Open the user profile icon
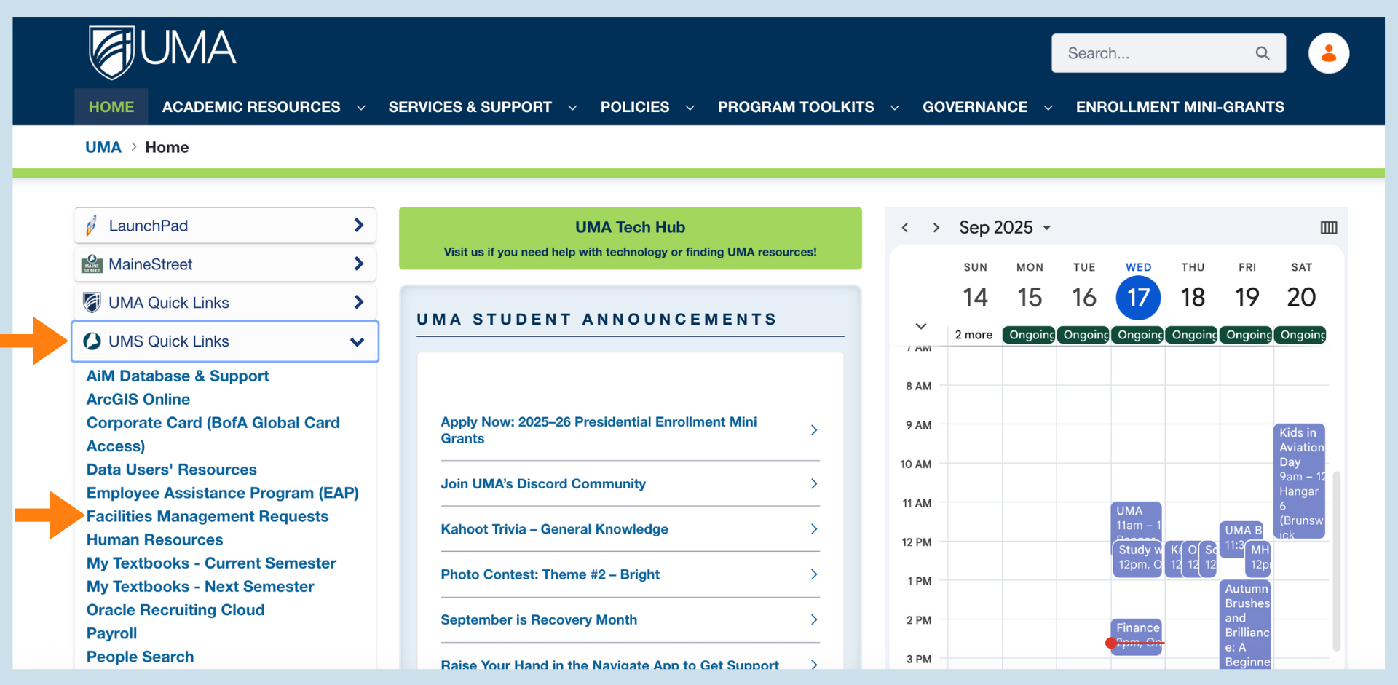 (1328, 52)
